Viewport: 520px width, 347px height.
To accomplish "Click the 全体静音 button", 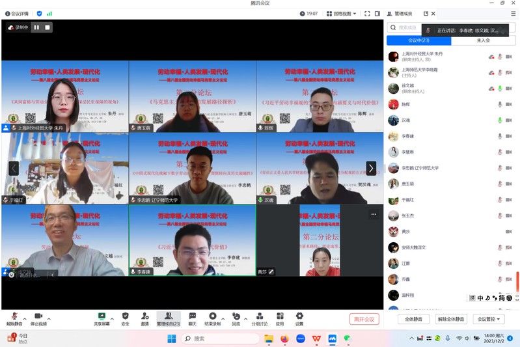I will [x=413, y=319].
